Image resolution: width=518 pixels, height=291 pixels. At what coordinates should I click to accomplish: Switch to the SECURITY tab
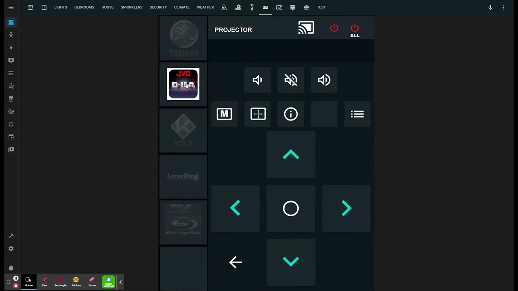[158, 7]
